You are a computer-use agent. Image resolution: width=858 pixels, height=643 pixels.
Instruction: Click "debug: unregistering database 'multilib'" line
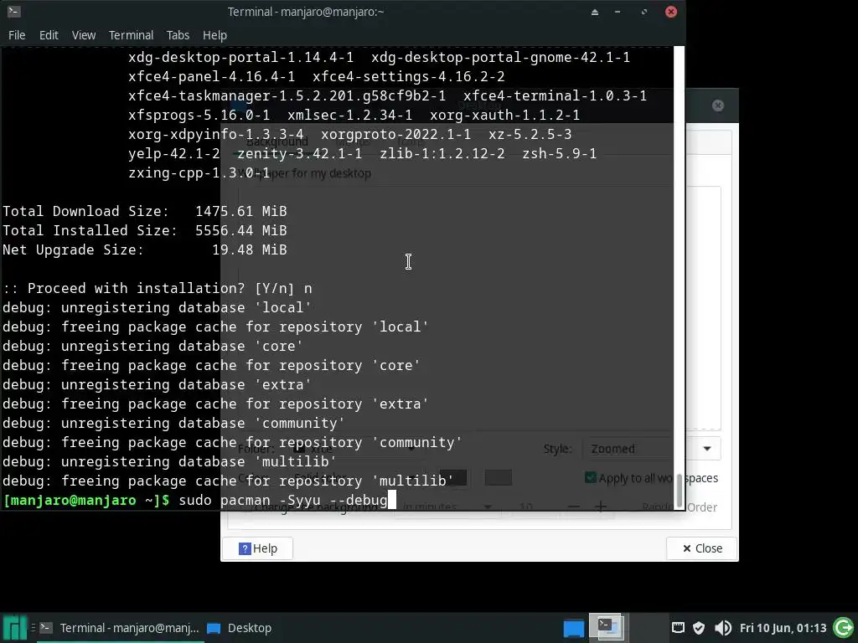pos(169,461)
